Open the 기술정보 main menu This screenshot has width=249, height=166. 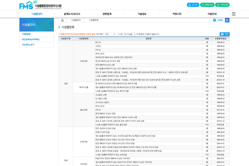point(142,14)
